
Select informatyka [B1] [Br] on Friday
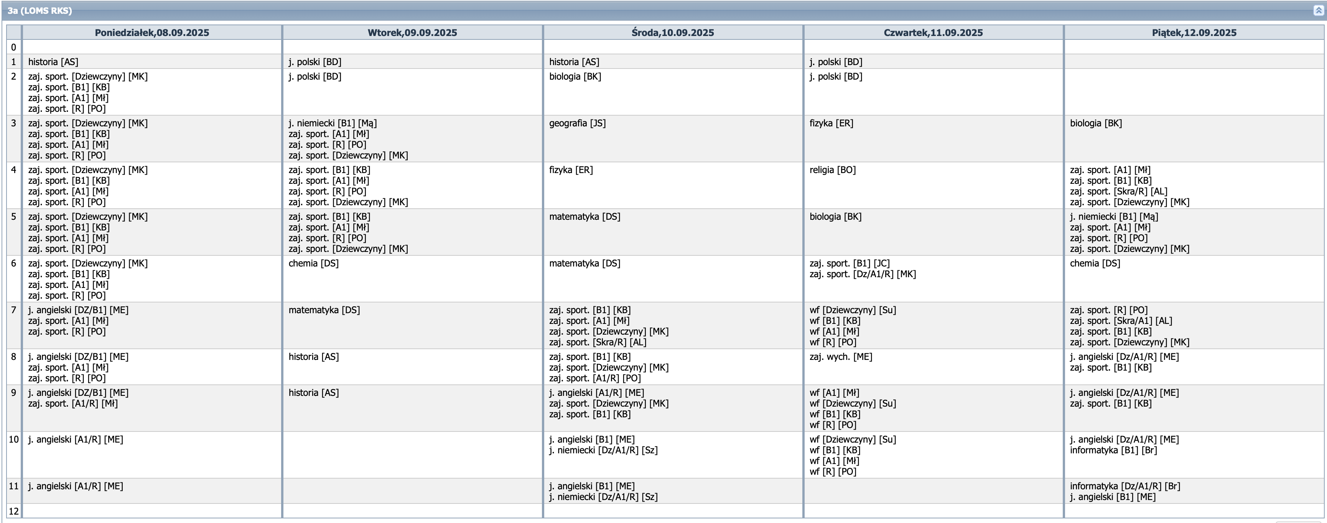coord(1113,450)
